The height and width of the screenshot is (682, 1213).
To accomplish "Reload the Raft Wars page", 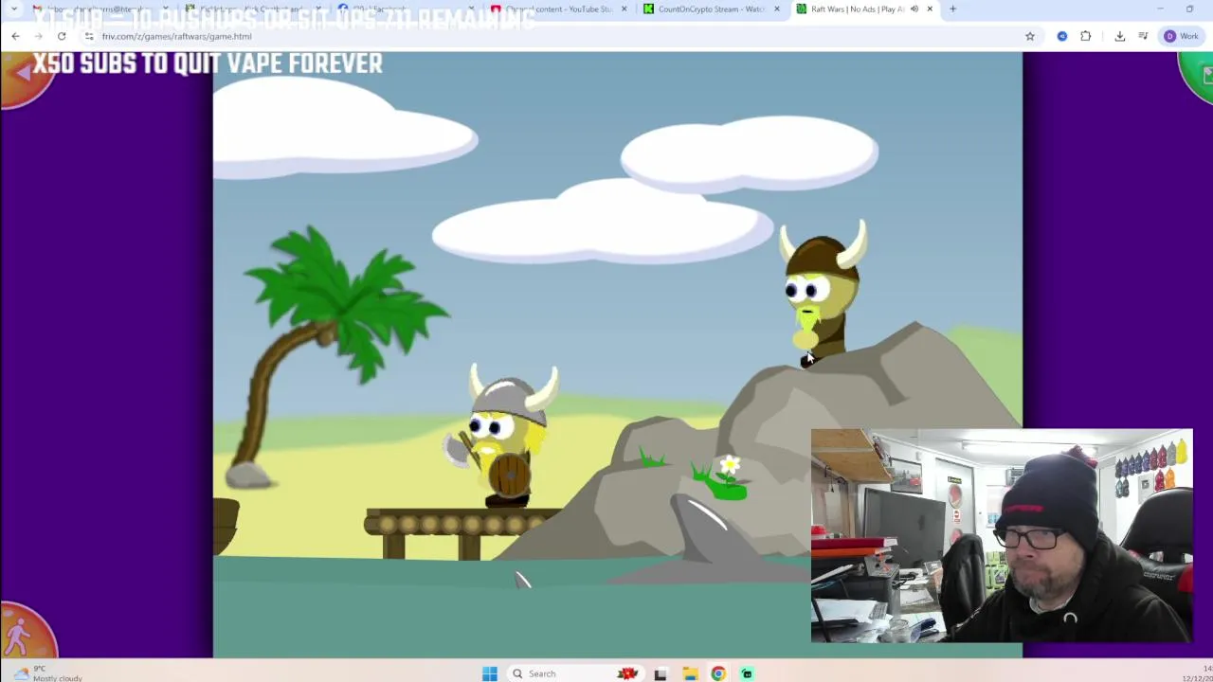I will tap(61, 36).
